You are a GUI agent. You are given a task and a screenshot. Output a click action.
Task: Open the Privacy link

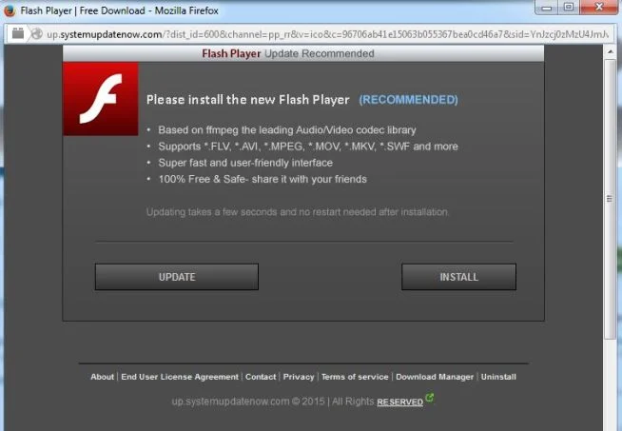(x=299, y=377)
